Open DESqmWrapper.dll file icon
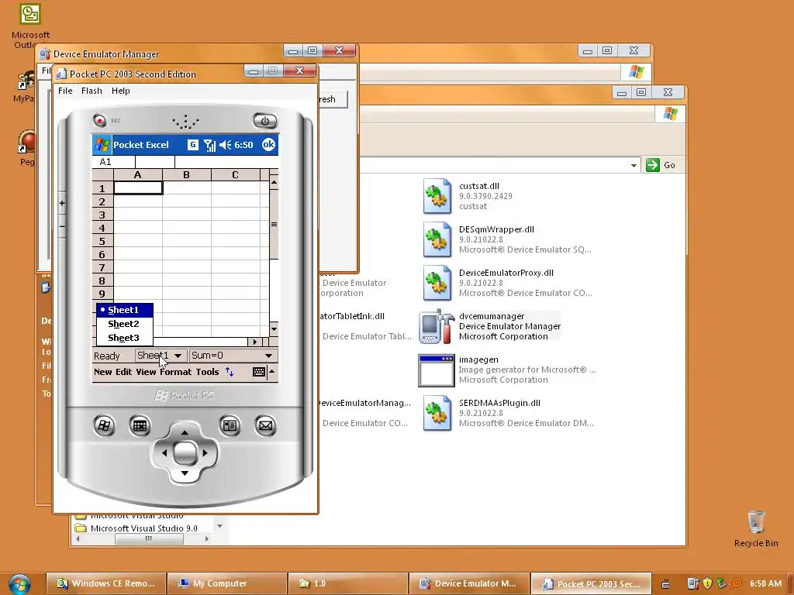The height and width of the screenshot is (595, 794). (437, 239)
